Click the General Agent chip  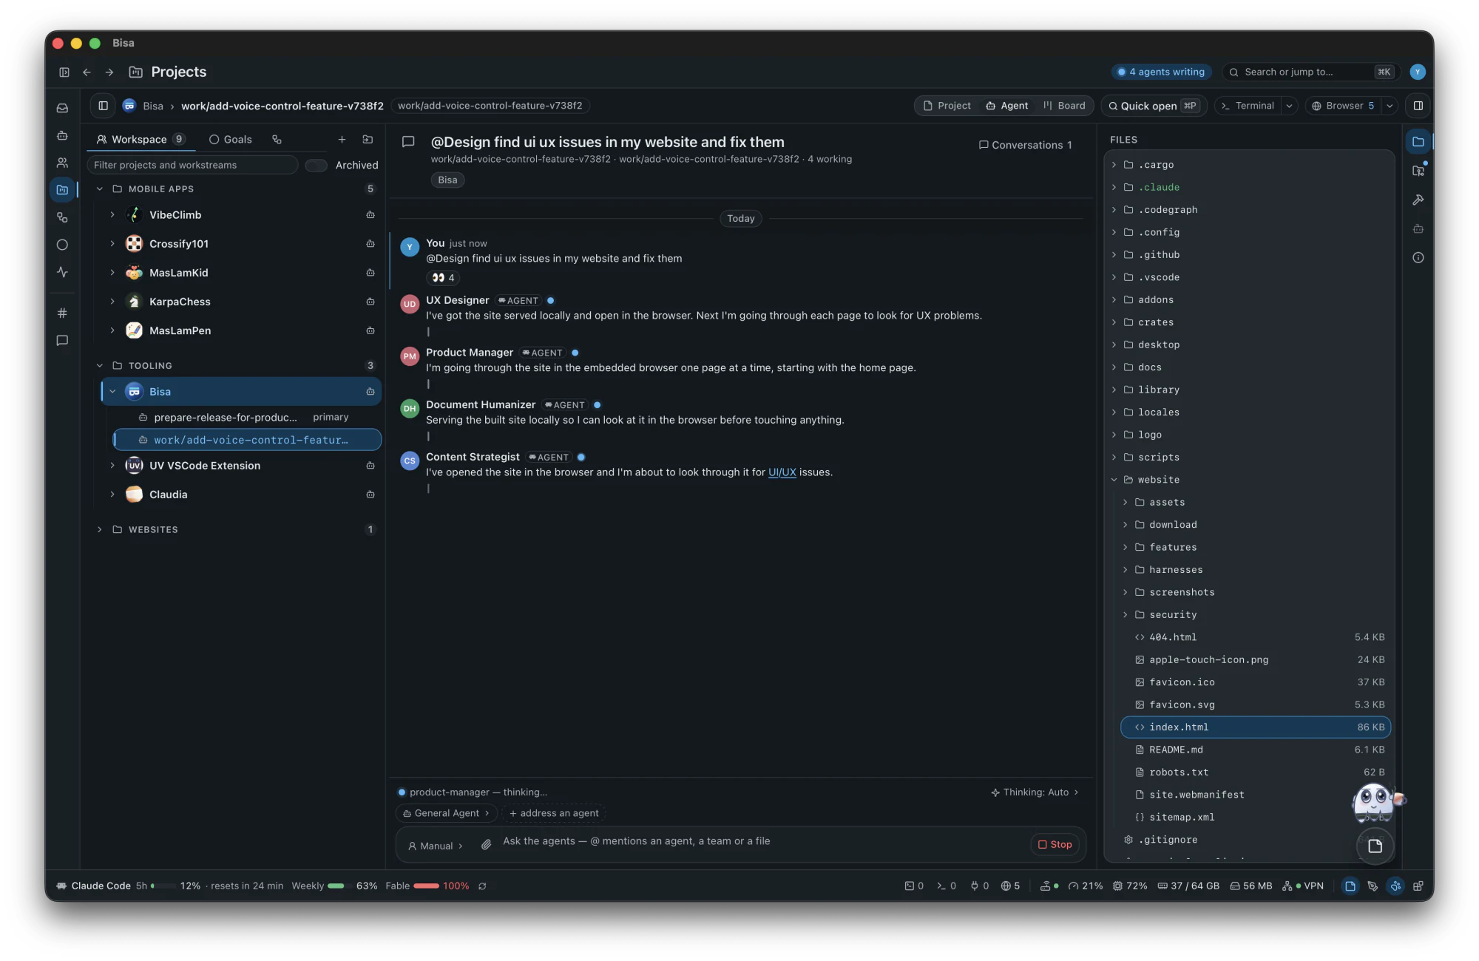(447, 813)
